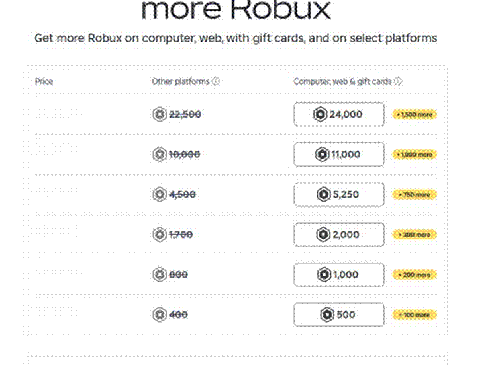Click the +1,000 more bonus badge
498x367 pixels.
point(414,155)
